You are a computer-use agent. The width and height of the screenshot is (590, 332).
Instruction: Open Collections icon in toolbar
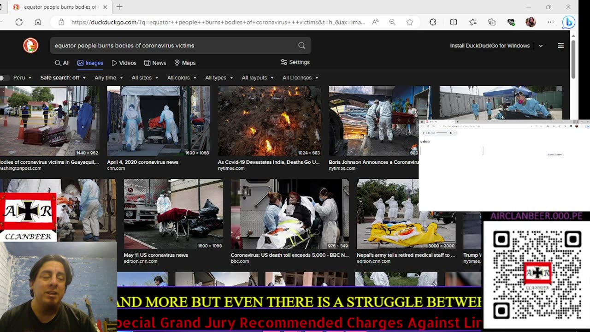[492, 22]
